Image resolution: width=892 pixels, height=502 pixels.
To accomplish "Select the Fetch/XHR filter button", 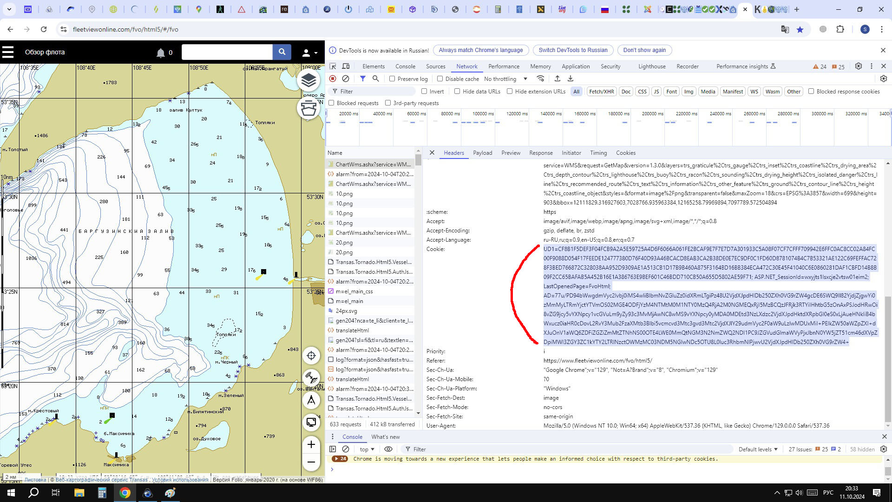I will point(601,92).
